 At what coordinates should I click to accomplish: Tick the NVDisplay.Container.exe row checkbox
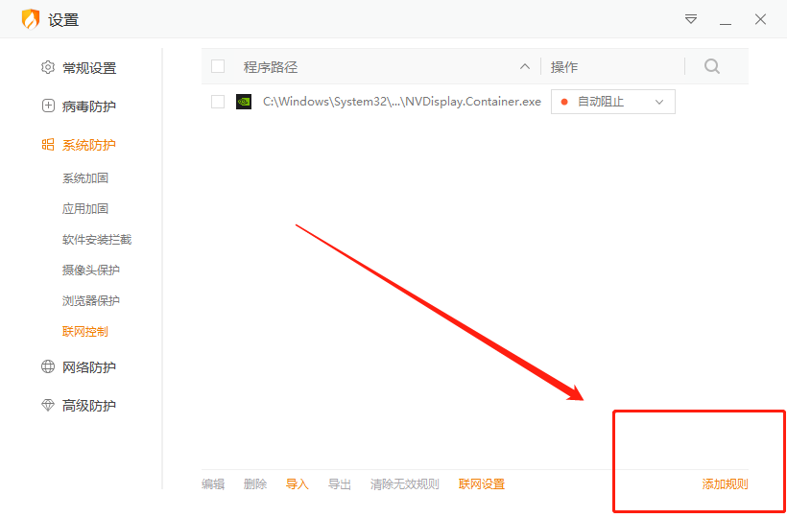click(x=218, y=102)
